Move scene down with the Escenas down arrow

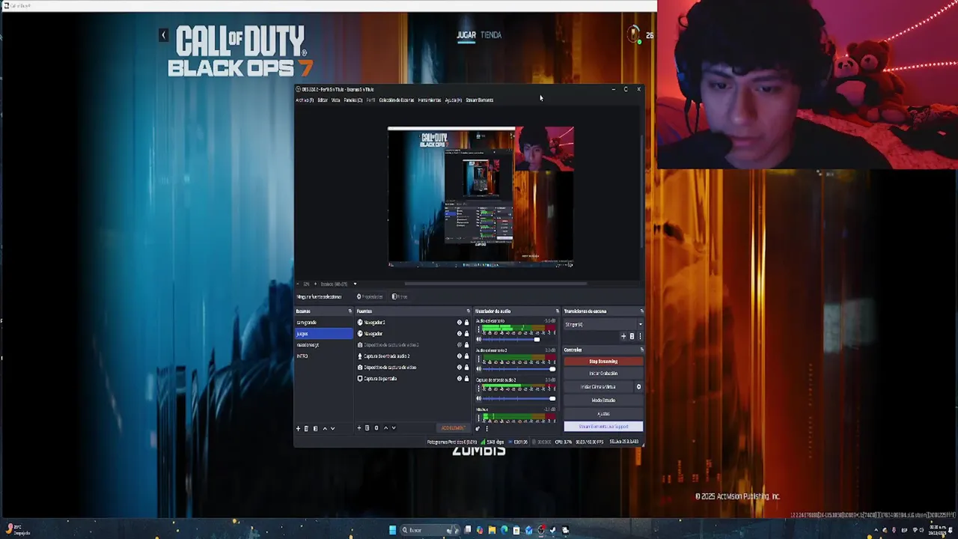[332, 428]
